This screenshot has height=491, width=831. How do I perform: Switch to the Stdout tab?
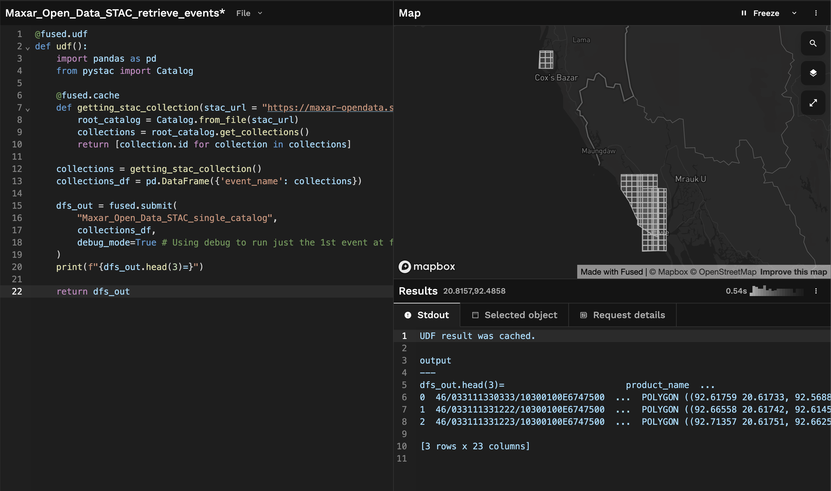tap(427, 315)
